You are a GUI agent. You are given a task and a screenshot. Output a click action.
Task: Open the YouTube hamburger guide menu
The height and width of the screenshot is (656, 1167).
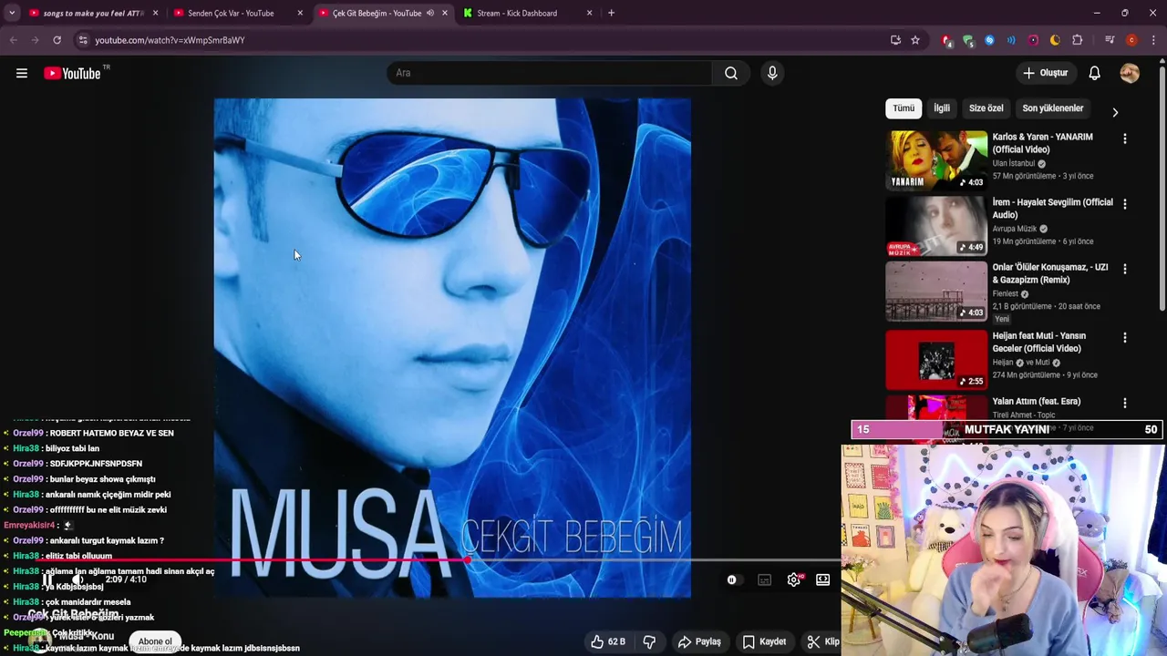click(x=22, y=73)
